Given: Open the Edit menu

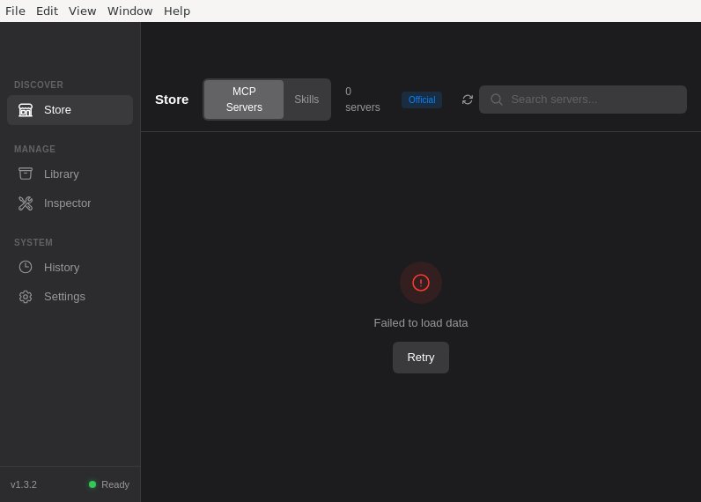Looking at the screenshot, I should pyautogui.click(x=47, y=11).
